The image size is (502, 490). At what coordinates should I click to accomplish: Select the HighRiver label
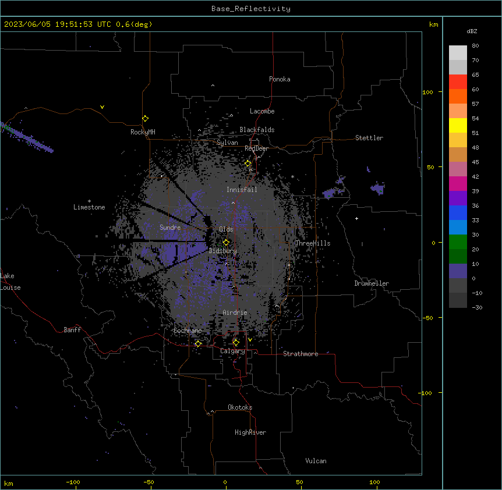click(250, 432)
